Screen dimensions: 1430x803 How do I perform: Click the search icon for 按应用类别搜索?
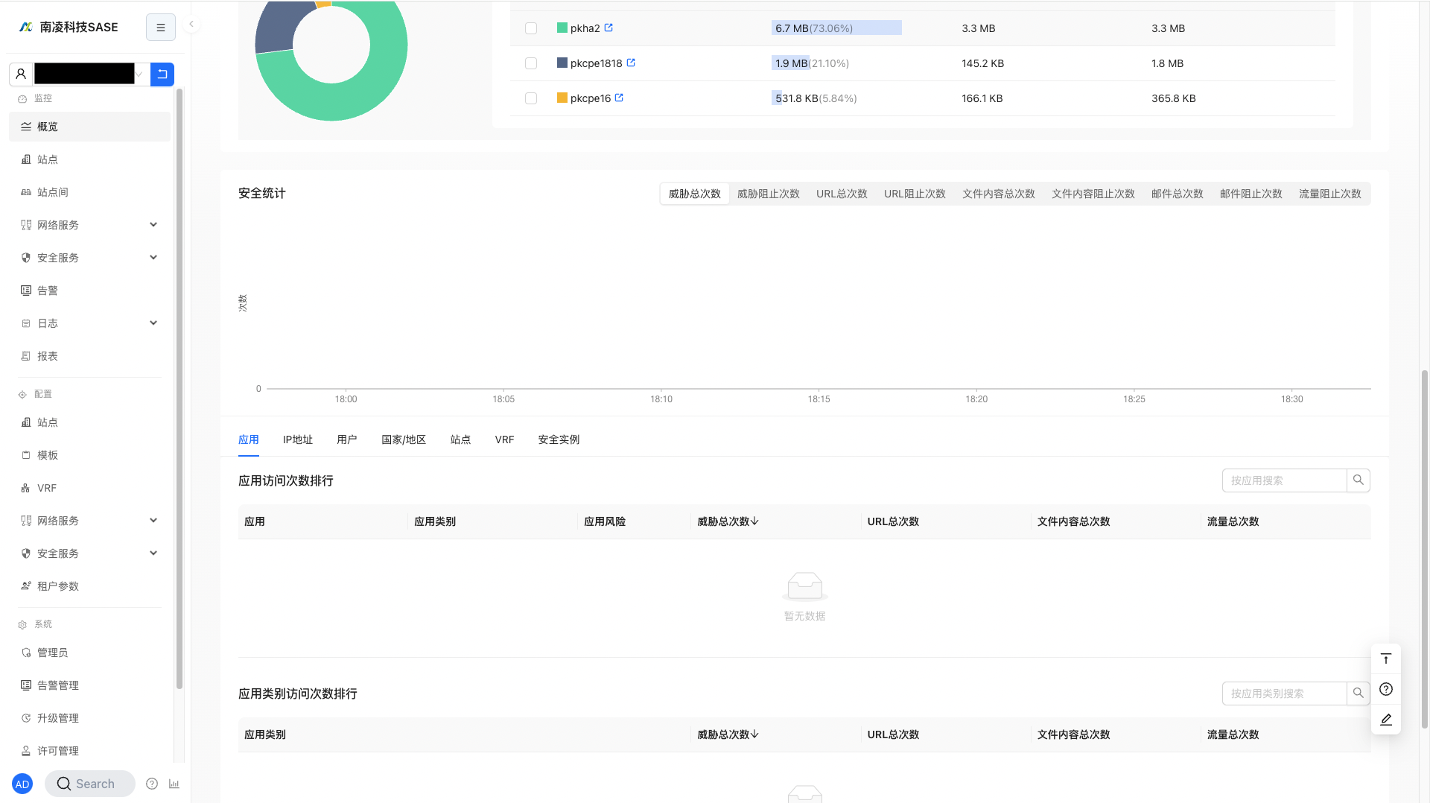[1358, 693]
